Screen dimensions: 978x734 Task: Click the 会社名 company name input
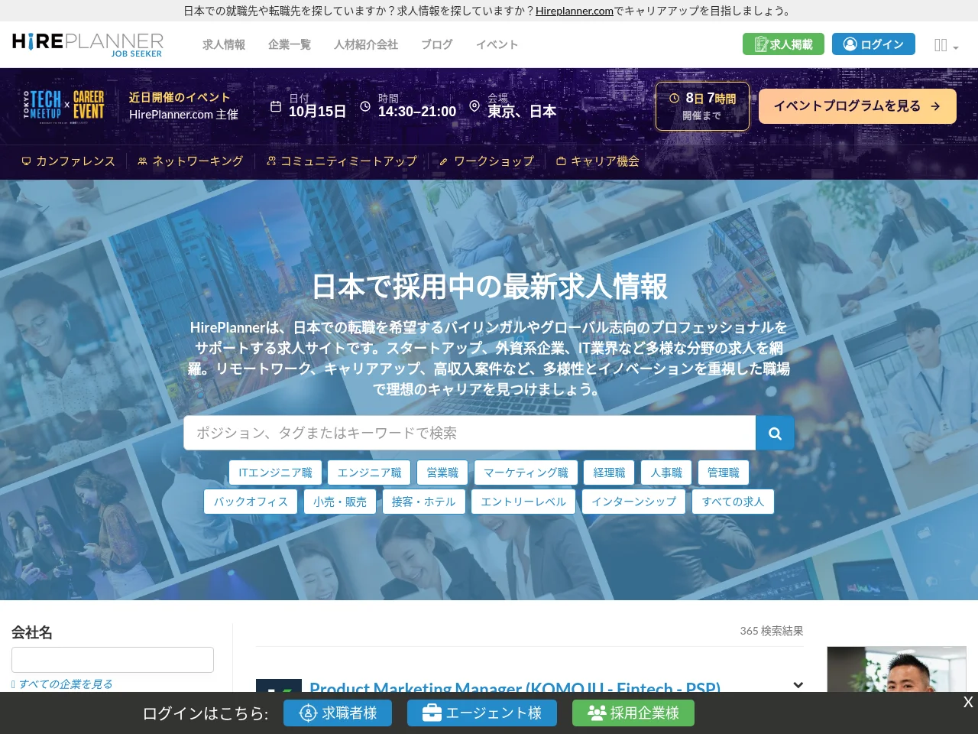[112, 660]
